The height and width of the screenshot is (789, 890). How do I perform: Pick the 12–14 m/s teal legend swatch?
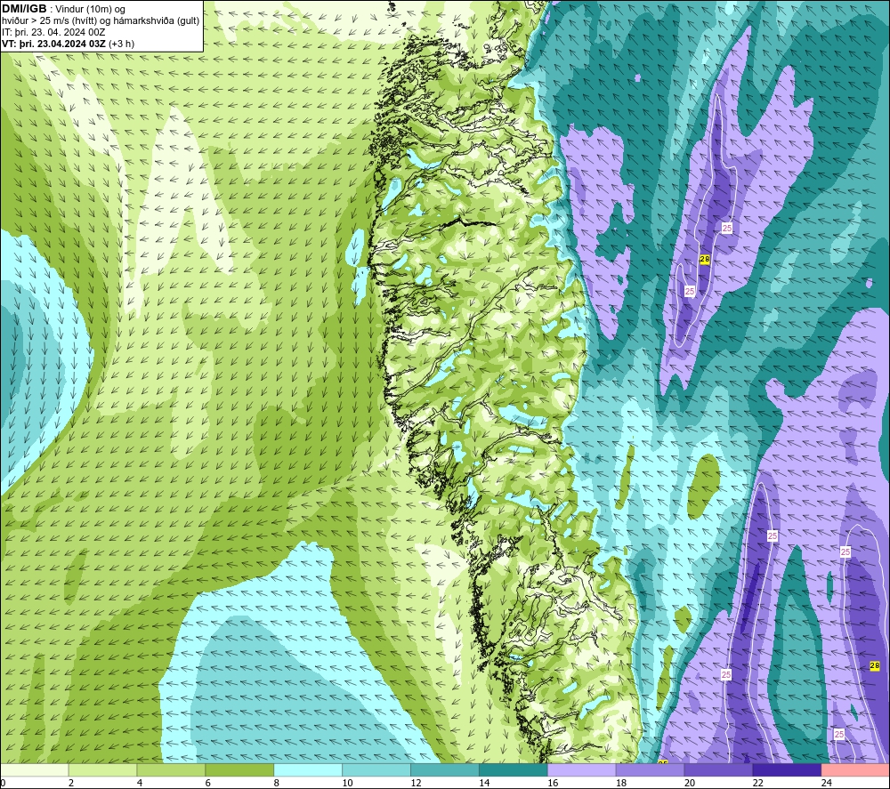444,770
